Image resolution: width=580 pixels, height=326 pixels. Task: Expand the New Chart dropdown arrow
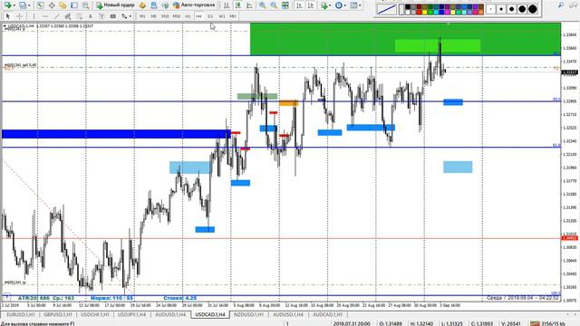click(14, 5)
